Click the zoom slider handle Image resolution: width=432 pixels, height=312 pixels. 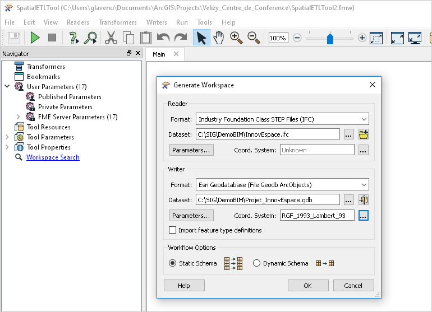click(330, 38)
